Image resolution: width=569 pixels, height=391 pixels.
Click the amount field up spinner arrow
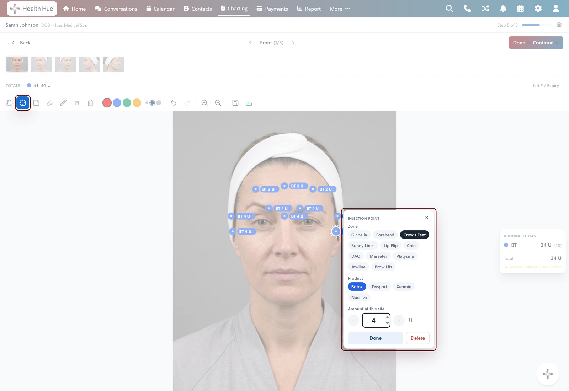tap(387, 318)
